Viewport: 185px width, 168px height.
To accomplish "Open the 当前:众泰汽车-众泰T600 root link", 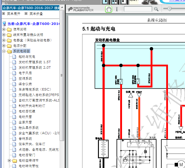I will tap(33, 24).
